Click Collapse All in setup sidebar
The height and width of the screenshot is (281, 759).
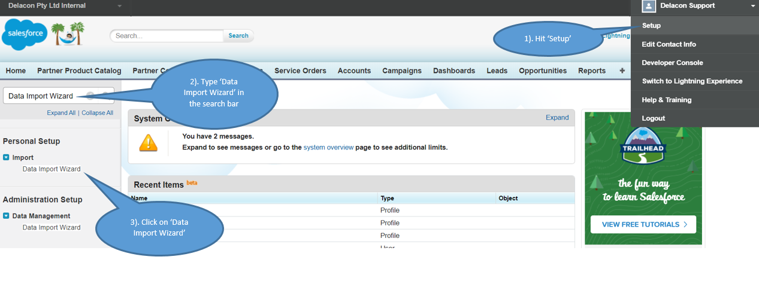[x=97, y=113]
